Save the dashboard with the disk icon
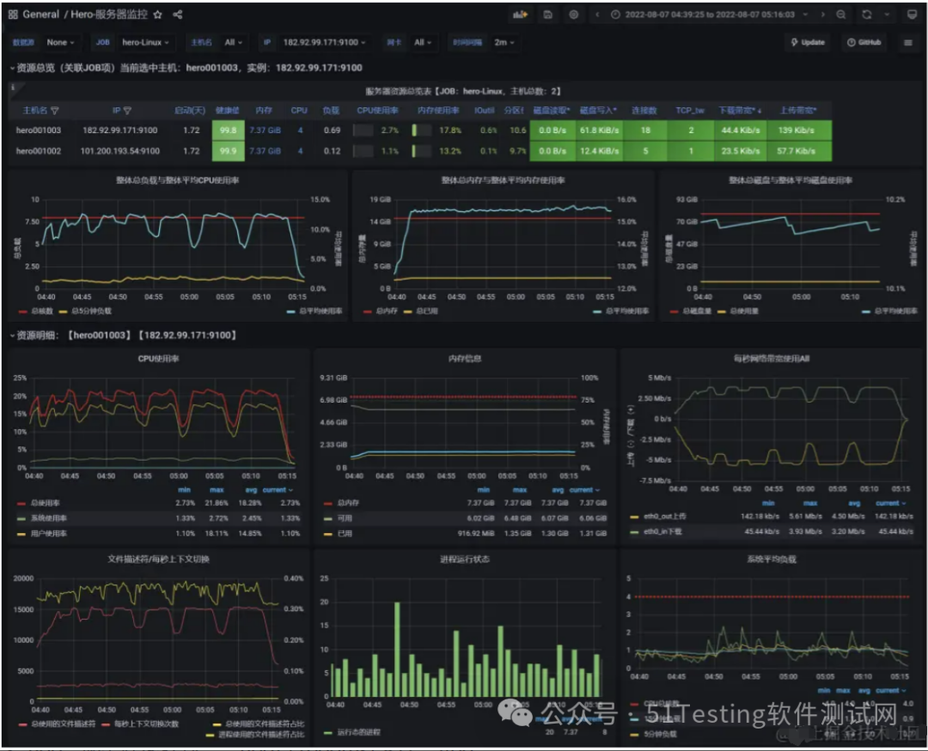 click(x=548, y=15)
